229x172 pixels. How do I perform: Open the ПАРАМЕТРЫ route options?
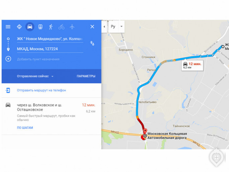pyautogui.click(x=86, y=76)
